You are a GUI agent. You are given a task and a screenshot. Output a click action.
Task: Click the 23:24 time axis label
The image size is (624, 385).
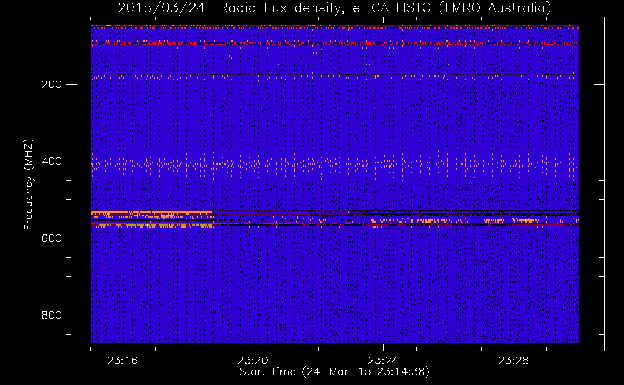383,361
